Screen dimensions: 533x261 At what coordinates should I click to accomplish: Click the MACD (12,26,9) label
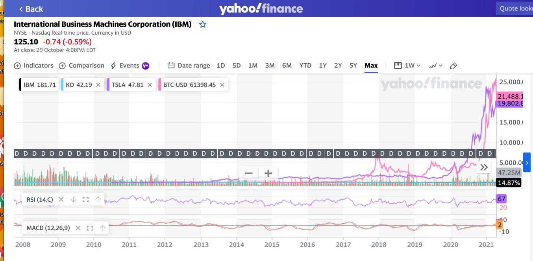[x=48, y=228]
